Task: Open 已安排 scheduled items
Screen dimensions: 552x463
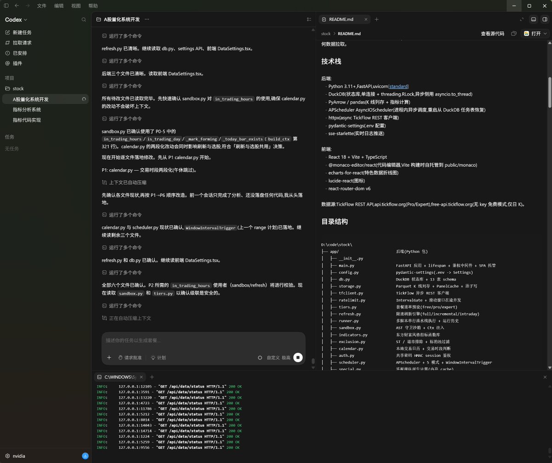Action: (x=46, y=53)
